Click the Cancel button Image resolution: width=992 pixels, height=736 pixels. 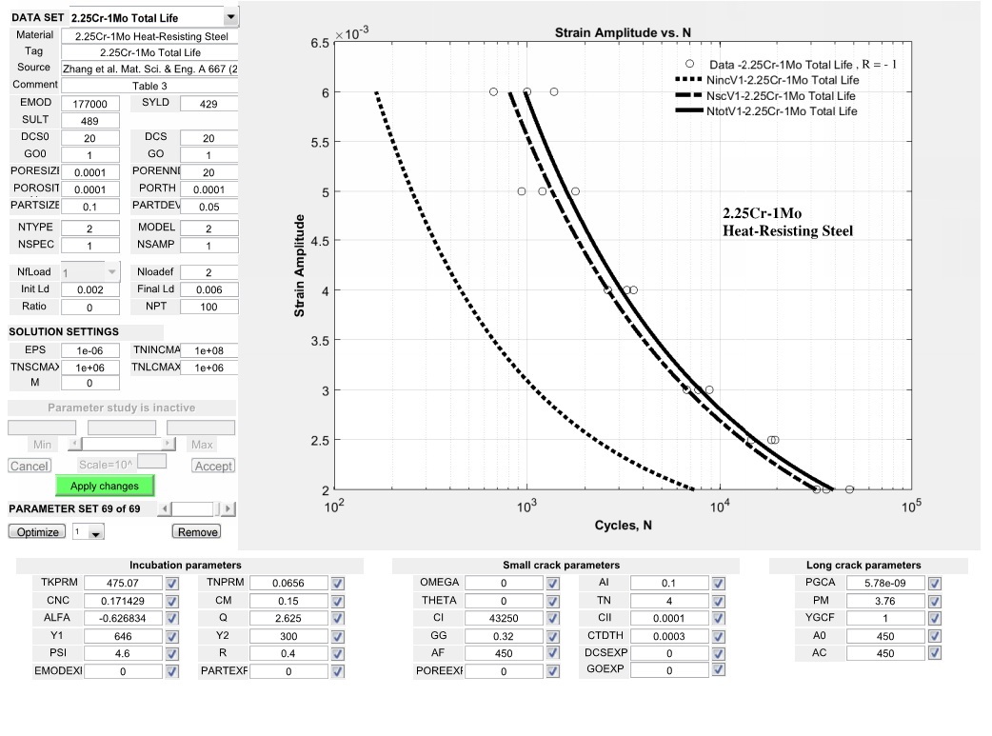pos(30,466)
